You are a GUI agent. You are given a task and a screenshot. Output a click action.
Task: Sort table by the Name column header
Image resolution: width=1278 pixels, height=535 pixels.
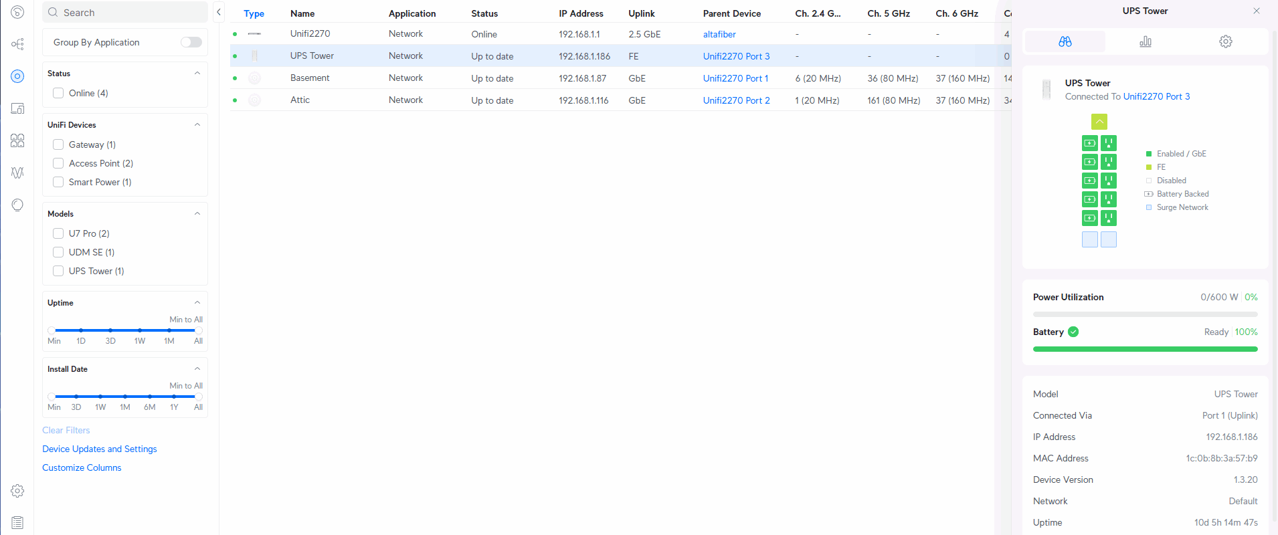pos(302,13)
